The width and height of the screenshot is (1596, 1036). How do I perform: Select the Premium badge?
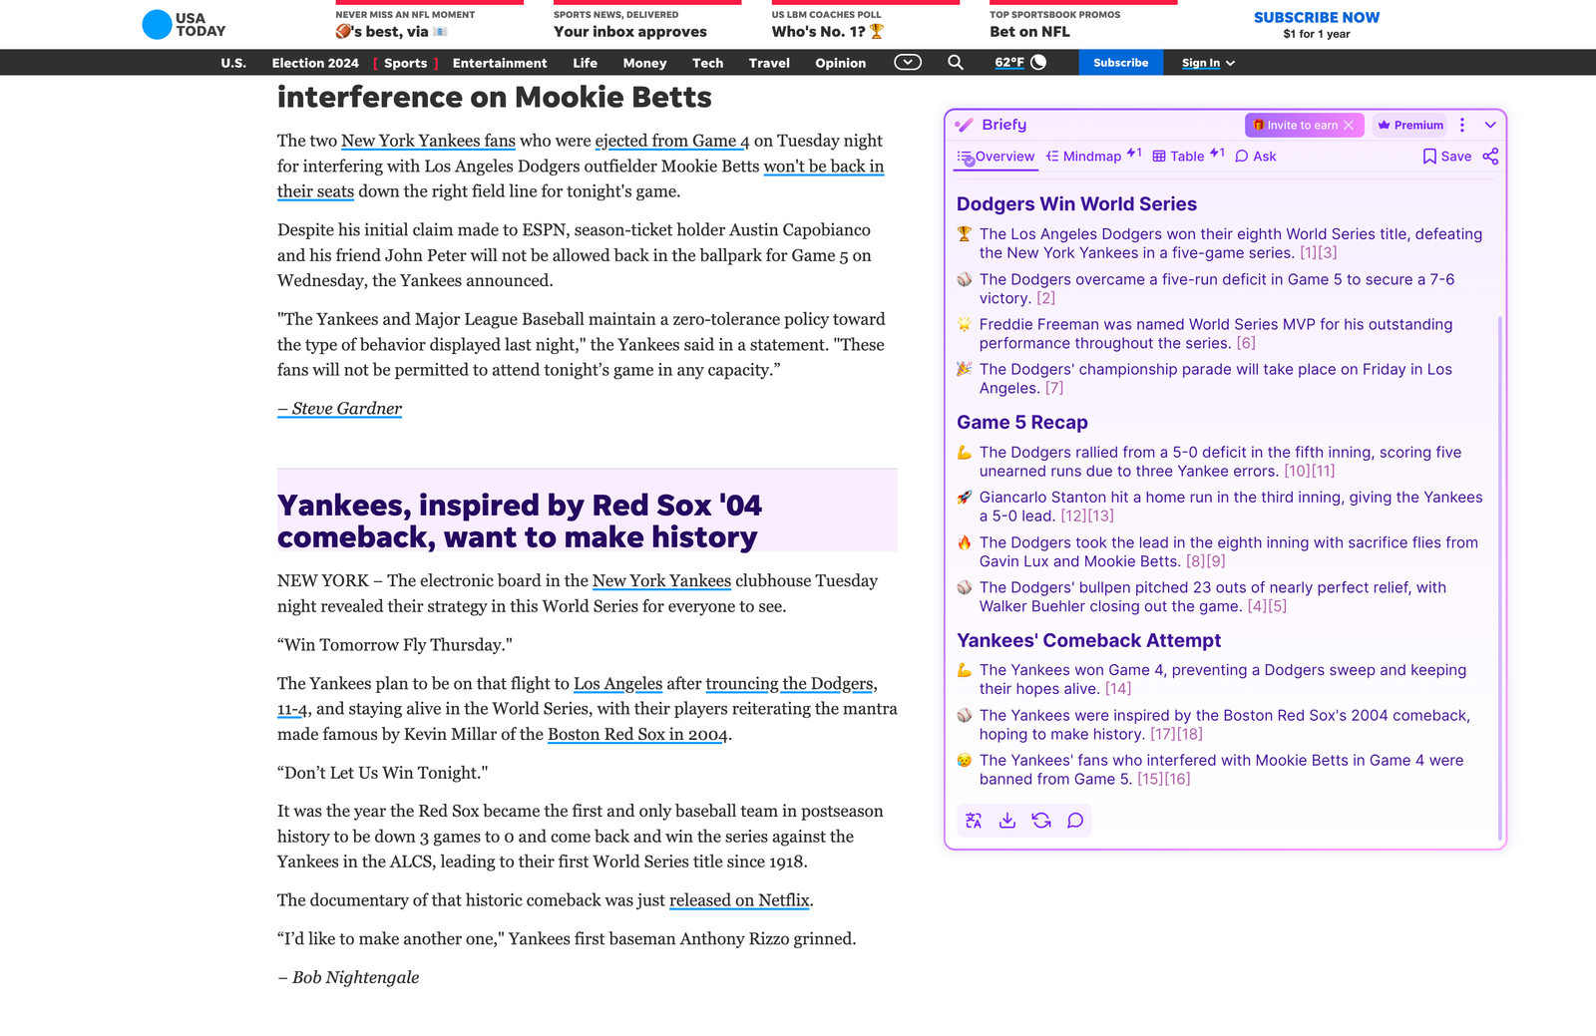click(x=1408, y=125)
